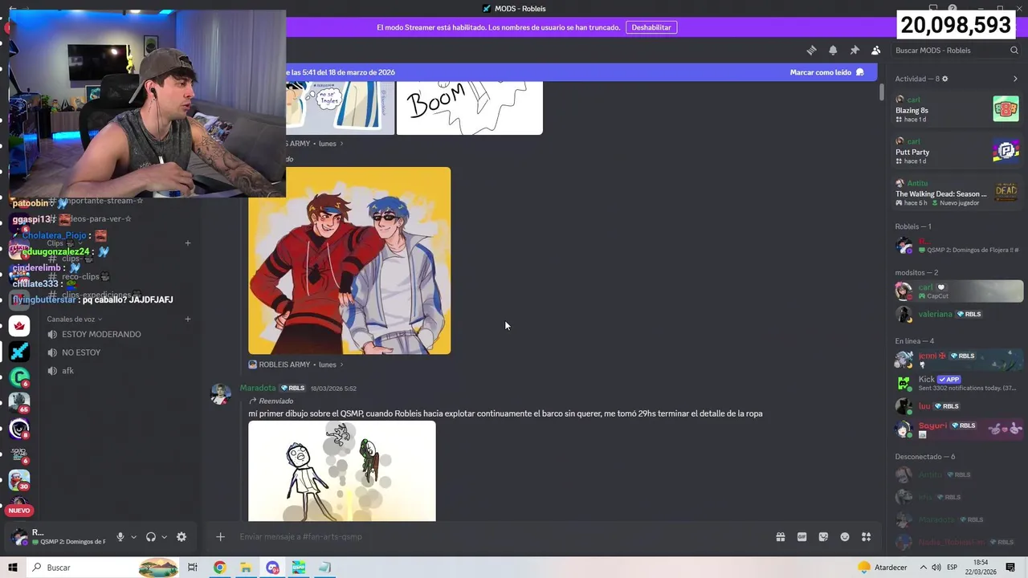Open microphone input options dropdown arrow
1028x578 pixels.
click(133, 537)
